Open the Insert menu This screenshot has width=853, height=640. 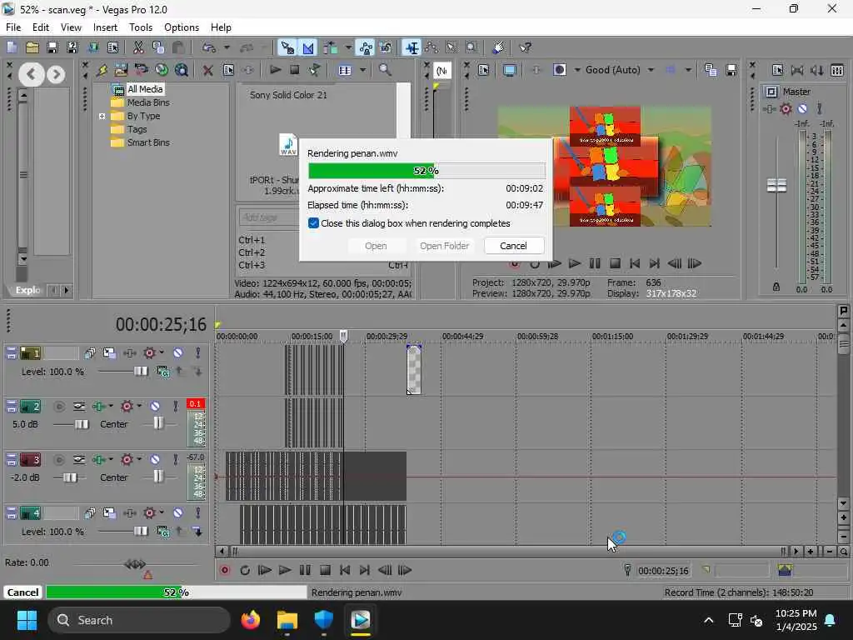105,27
